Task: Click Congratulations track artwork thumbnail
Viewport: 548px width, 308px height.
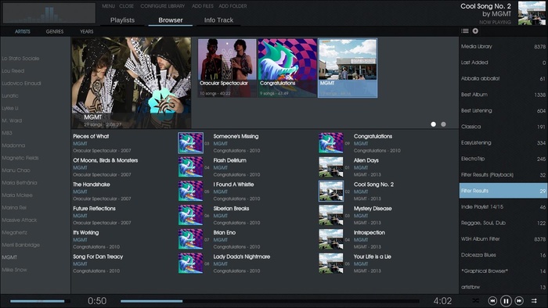Action: pyautogui.click(x=331, y=142)
